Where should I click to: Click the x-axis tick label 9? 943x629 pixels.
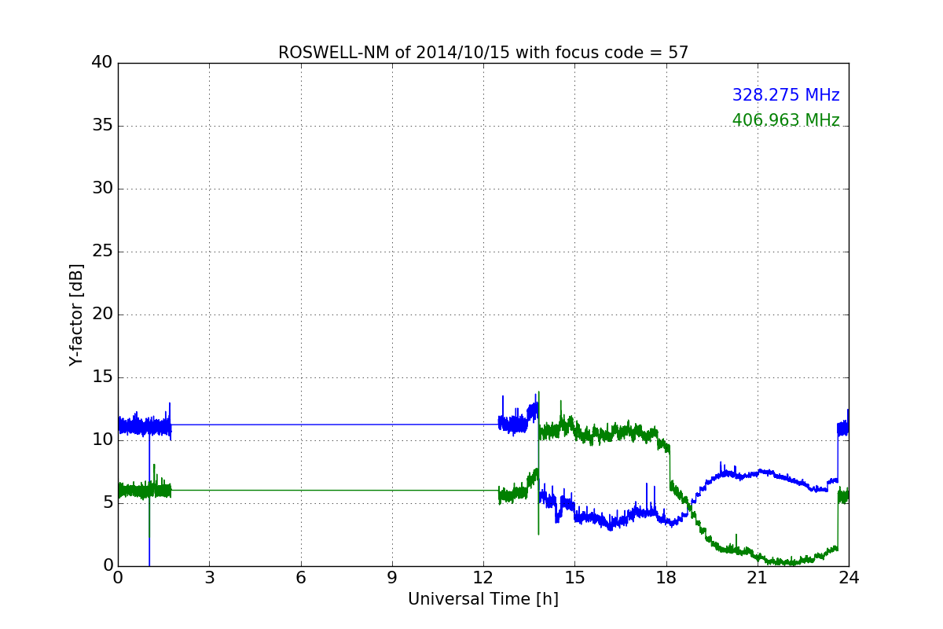pyautogui.click(x=392, y=578)
